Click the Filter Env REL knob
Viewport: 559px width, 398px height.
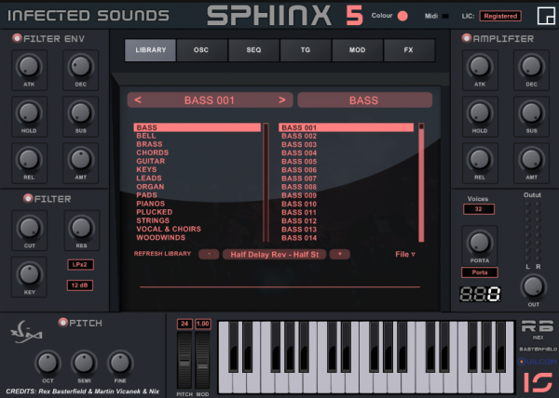[x=29, y=159]
